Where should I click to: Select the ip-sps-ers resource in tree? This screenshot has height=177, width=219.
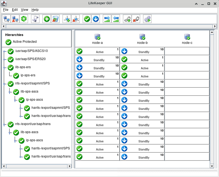pos(28,75)
